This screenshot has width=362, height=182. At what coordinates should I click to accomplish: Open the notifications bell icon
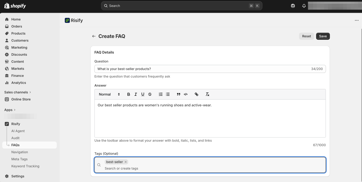pos(304,6)
